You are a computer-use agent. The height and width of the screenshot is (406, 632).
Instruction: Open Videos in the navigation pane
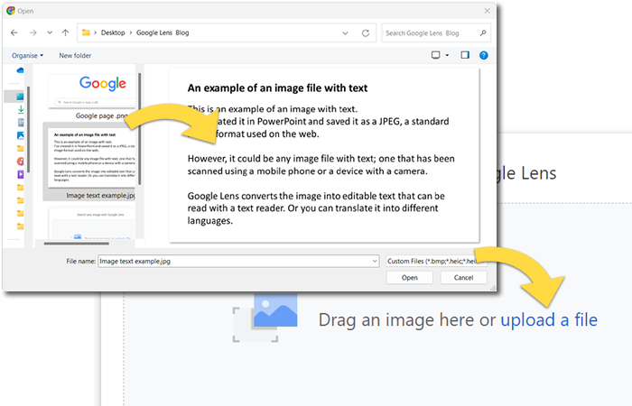pyautogui.click(x=20, y=174)
